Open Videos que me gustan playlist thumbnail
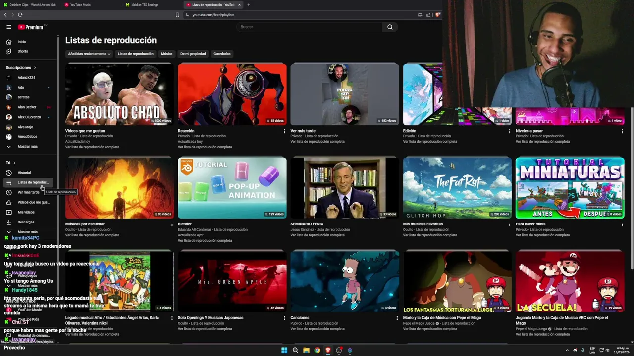The height and width of the screenshot is (356, 634). pyautogui.click(x=119, y=94)
